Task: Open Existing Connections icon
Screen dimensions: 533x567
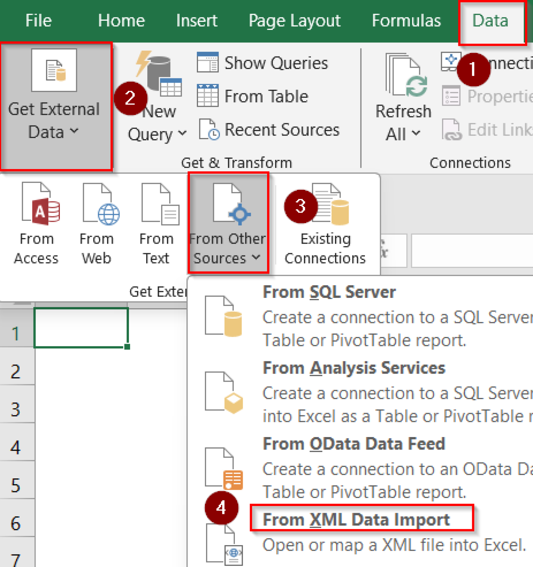Action: click(x=331, y=205)
